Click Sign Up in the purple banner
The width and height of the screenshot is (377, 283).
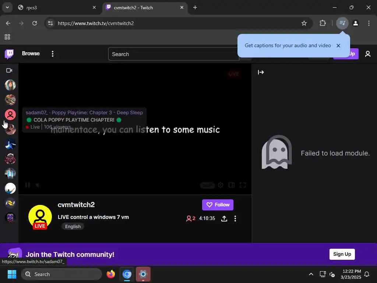(342, 254)
